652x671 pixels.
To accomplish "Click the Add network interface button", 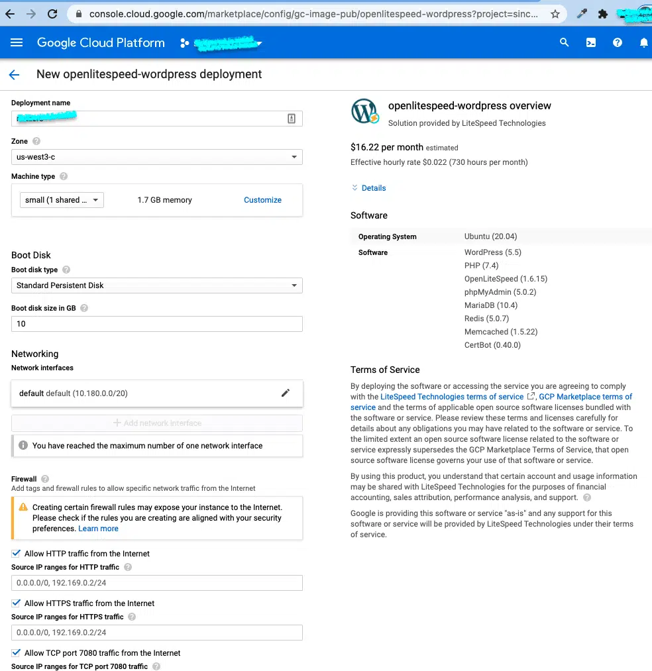I will pyautogui.click(x=156, y=423).
